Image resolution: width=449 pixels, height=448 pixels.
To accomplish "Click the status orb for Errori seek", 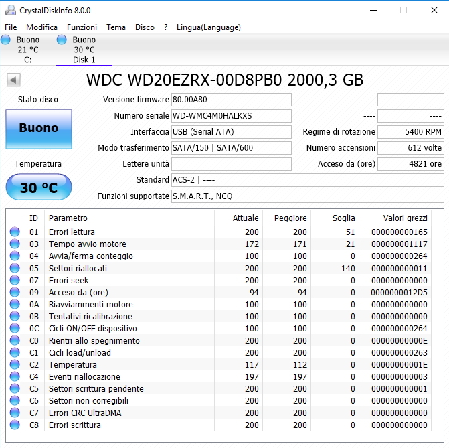I will pyautogui.click(x=15, y=280).
